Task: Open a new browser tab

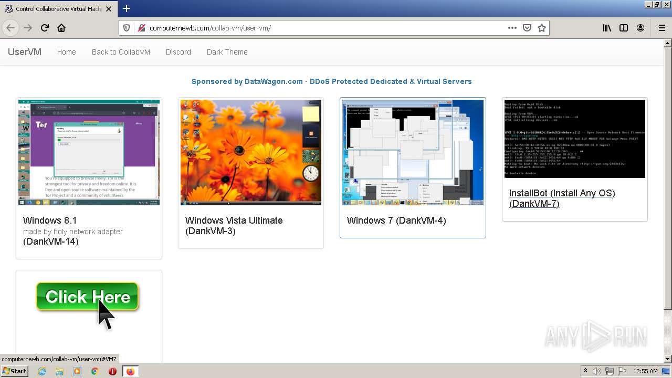Action: [x=127, y=8]
